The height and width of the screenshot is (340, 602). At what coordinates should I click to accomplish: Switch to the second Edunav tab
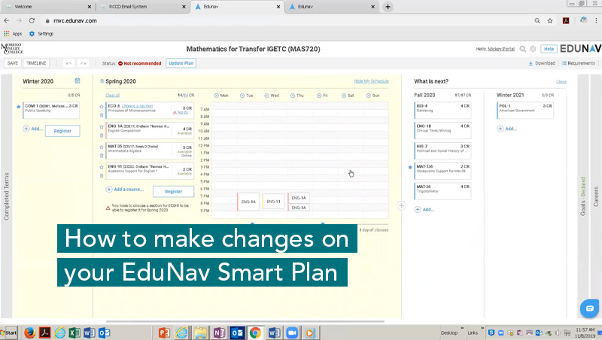point(331,7)
